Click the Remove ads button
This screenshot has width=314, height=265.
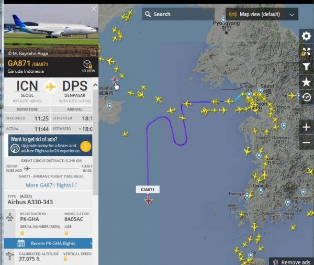pos(291,262)
